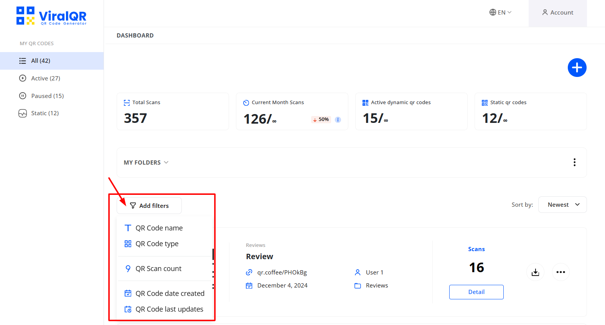Click the QR Code name text icon
Viewport: 605px width, 325px height.
click(128, 228)
